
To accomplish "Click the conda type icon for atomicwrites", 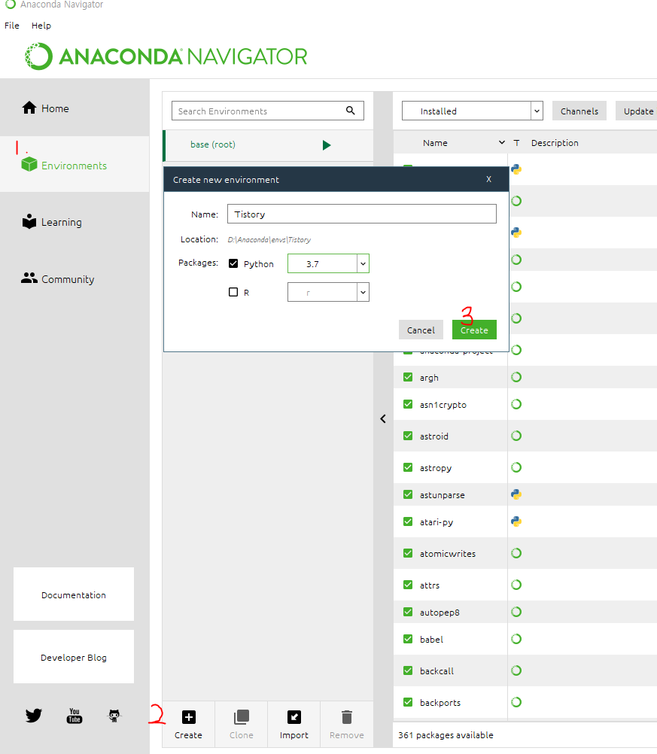I will coord(516,553).
